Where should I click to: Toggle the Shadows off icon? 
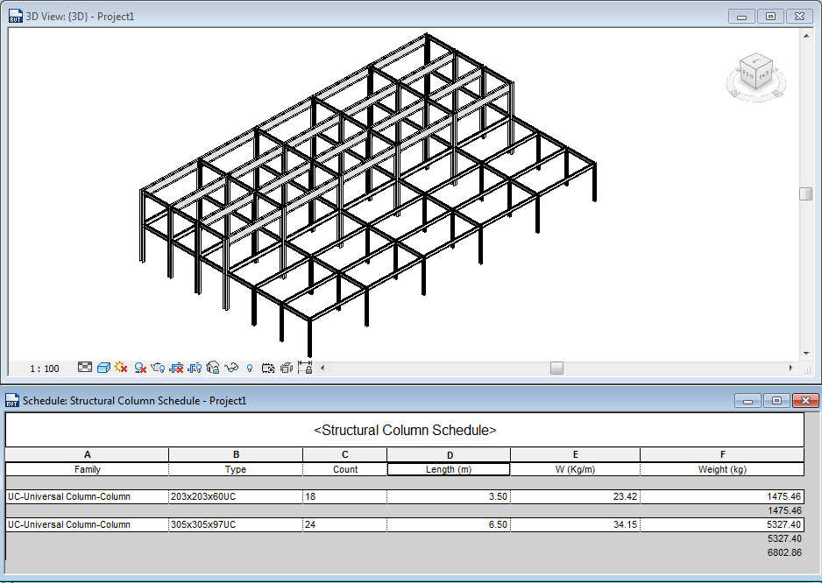(140, 369)
